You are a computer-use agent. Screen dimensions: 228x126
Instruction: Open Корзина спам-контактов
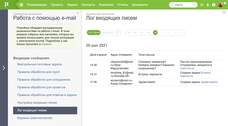35,118
